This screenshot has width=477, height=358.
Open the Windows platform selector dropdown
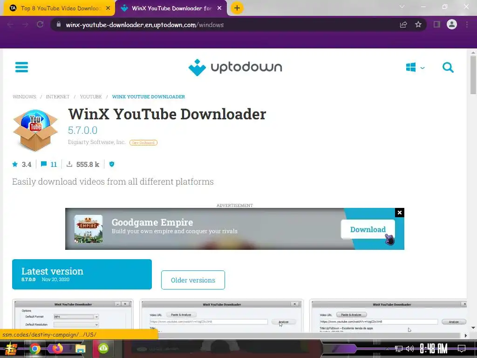coord(415,67)
